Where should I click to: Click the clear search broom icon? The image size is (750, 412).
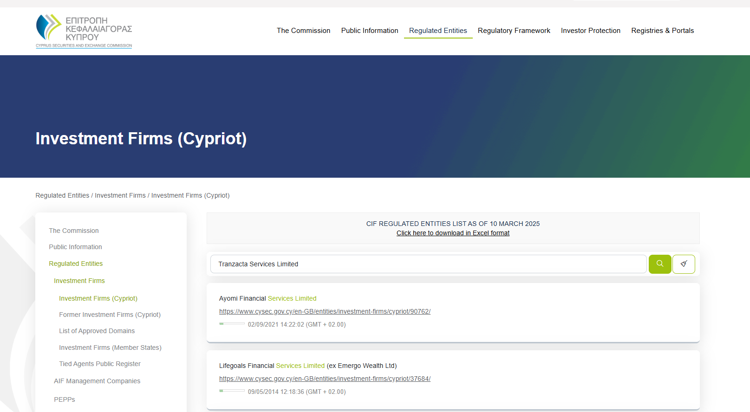tap(684, 264)
